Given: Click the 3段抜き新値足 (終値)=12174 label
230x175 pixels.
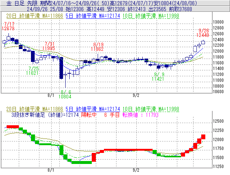Looking at the screenshot, I should click(45, 115).
